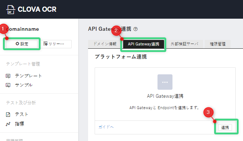This screenshot has width=243, height=141.
Task: Click the 指標 graph icon
Action: (x=8, y=124)
